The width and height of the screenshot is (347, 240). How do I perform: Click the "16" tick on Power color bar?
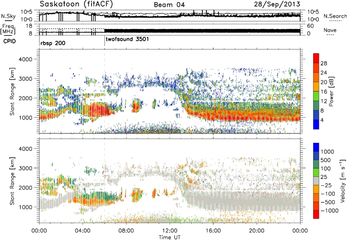coord(324,92)
